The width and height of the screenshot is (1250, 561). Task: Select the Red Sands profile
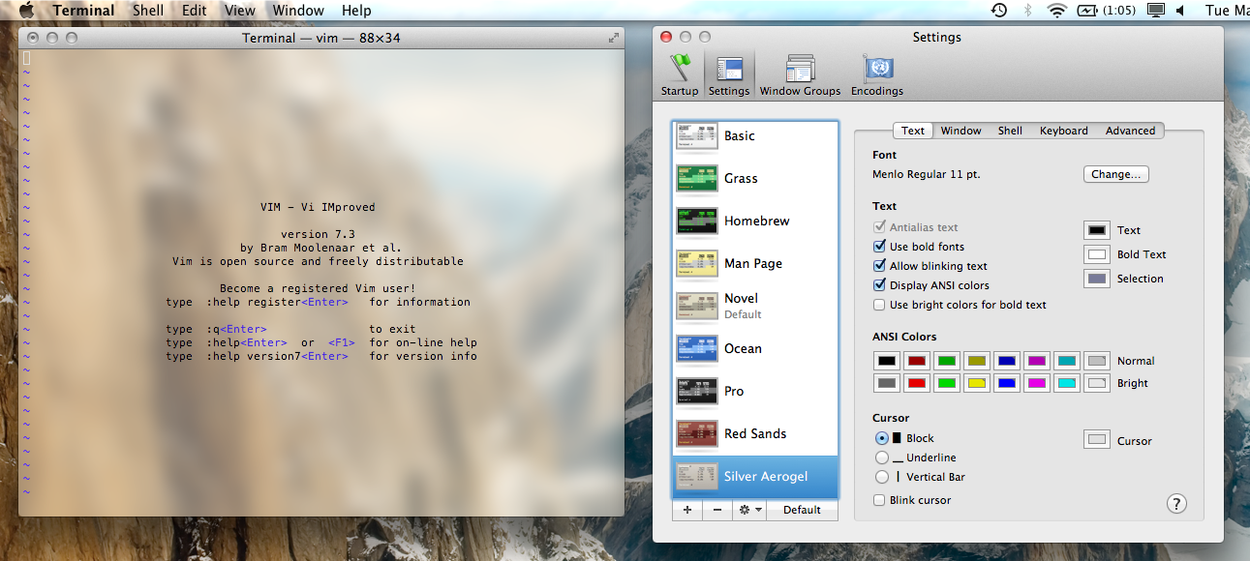tap(755, 434)
